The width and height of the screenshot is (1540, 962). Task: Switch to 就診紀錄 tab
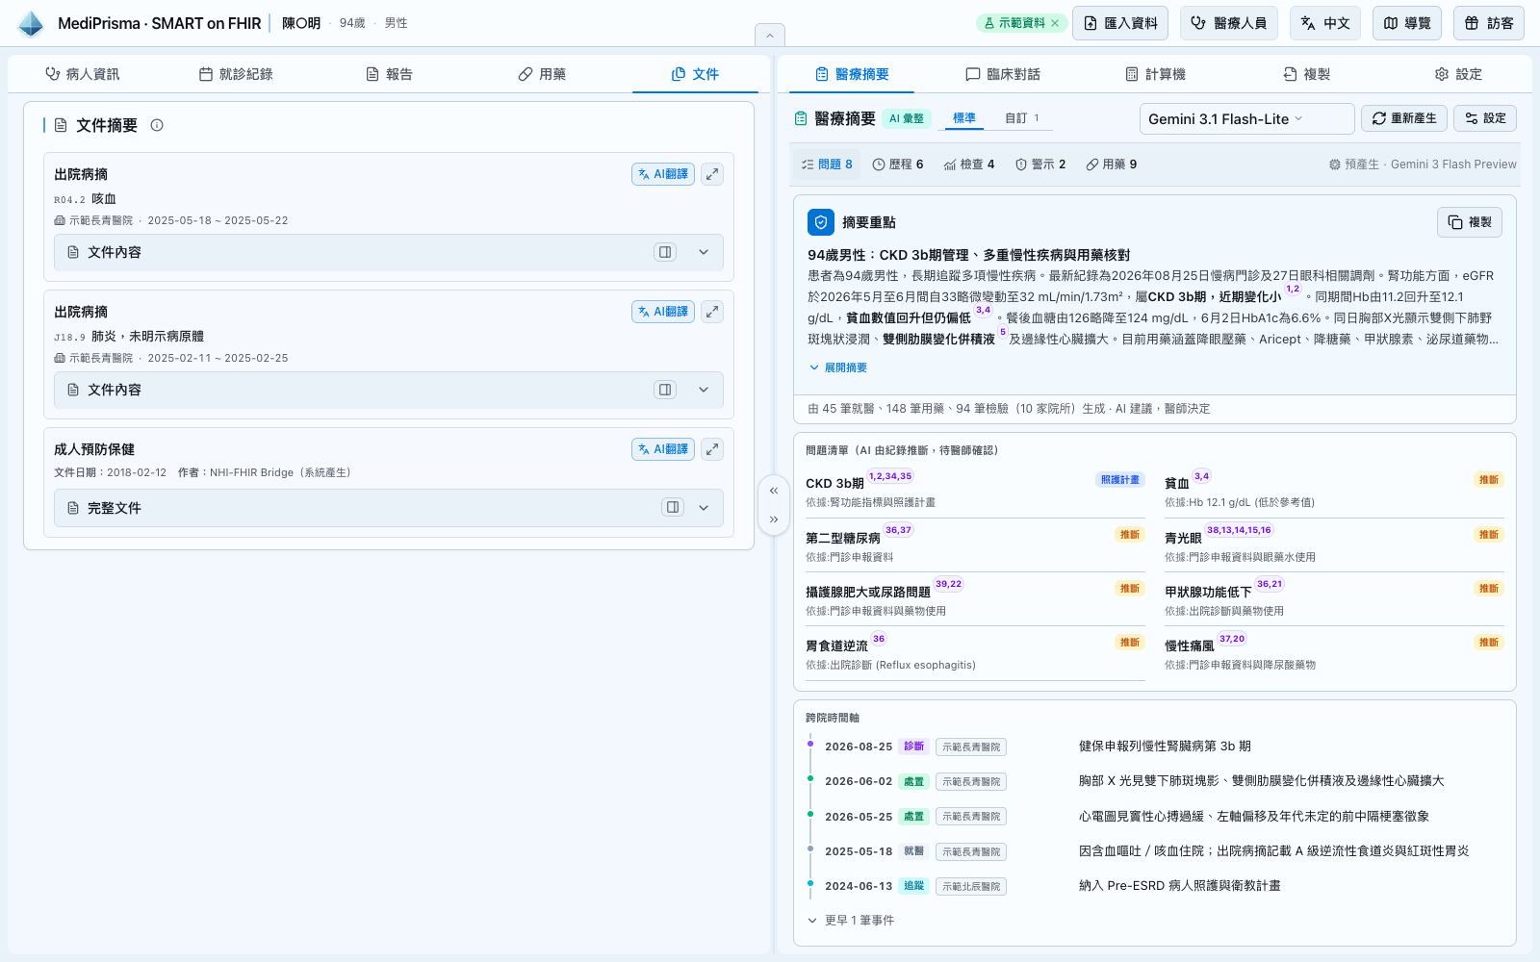click(x=236, y=74)
